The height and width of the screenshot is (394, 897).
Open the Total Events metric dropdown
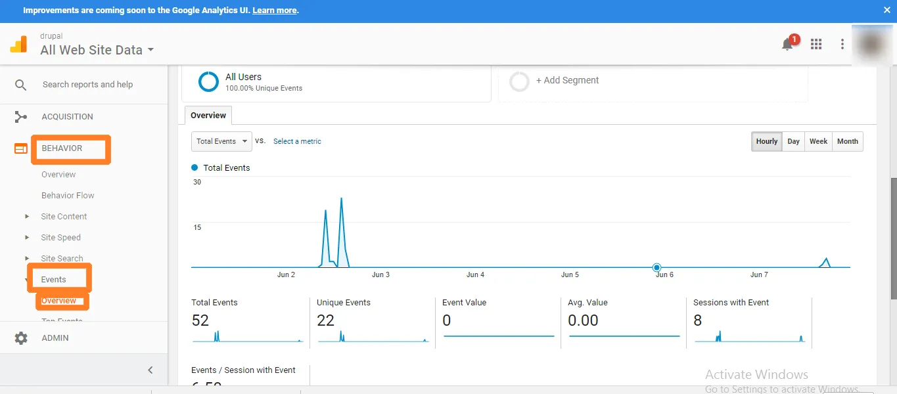tap(221, 141)
